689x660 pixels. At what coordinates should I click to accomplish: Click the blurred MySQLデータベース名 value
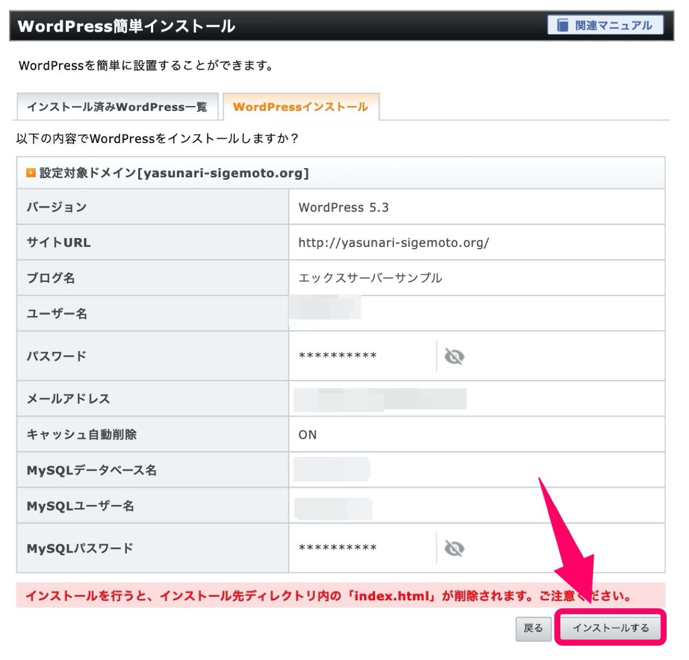pyautogui.click(x=332, y=469)
